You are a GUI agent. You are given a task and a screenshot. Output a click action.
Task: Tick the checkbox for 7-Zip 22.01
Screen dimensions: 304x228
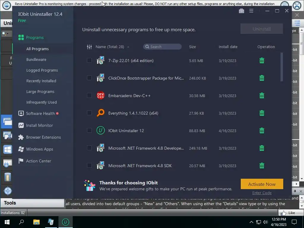pos(89,60)
